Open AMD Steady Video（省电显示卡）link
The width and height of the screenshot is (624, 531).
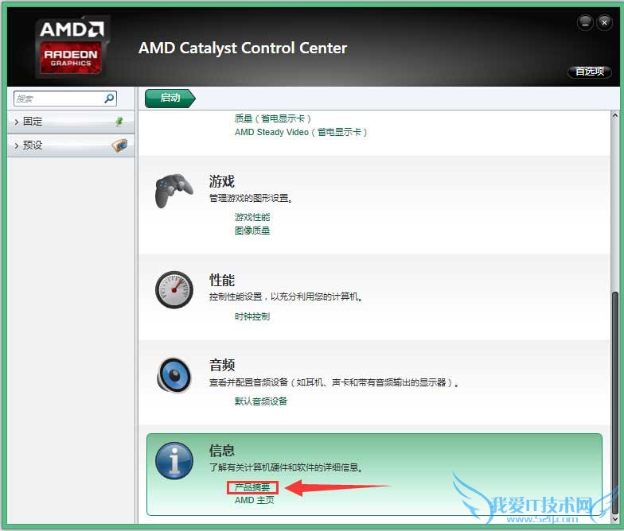[x=301, y=132]
